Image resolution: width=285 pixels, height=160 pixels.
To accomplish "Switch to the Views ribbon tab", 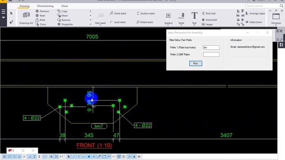I will point(65,6).
